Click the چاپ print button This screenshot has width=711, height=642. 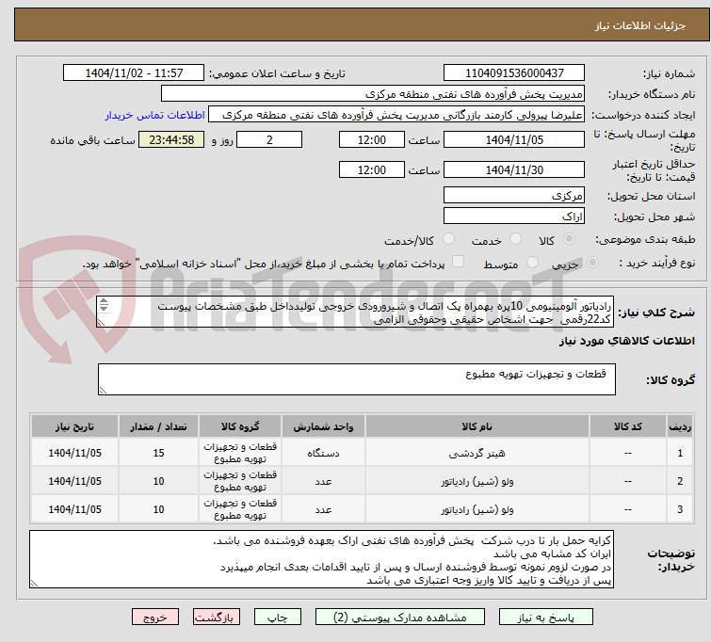pos(277,618)
